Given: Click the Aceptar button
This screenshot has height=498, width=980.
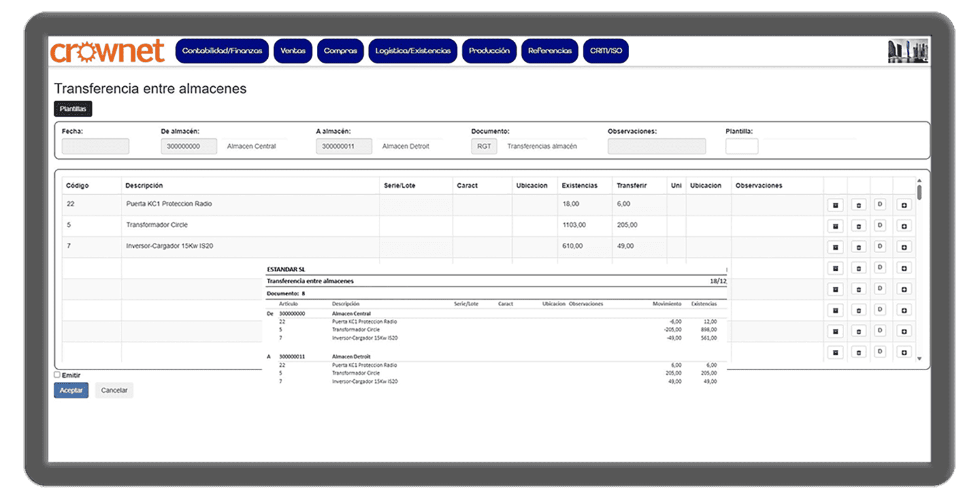Looking at the screenshot, I should 71,390.
